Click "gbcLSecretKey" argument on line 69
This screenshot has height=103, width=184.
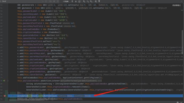(54, 53)
